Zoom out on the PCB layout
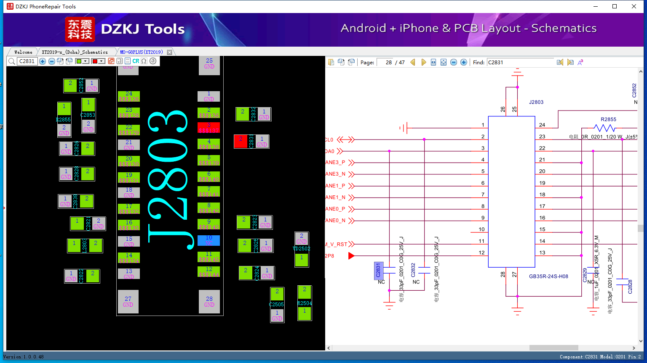Image resolution: width=647 pixels, height=363 pixels. [51, 61]
